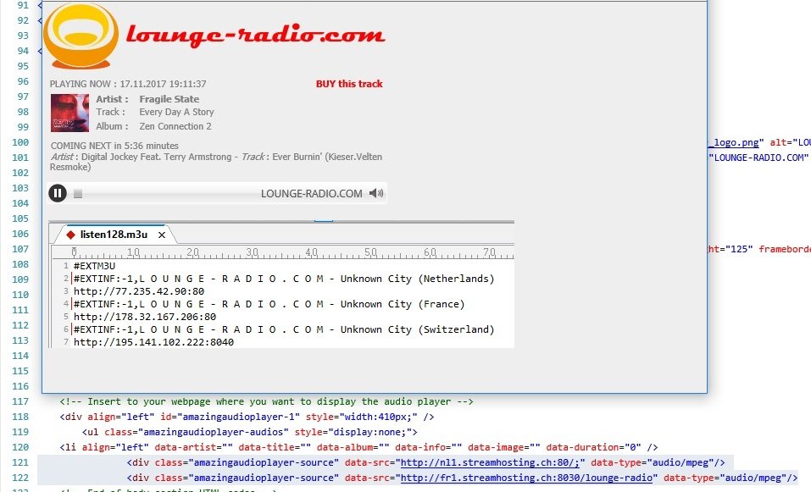811x492 pixels.
Task: Pause the radio stream playback
Action: click(58, 193)
